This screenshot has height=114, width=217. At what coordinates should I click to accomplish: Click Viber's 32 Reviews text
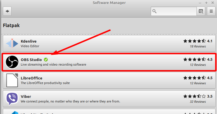click(198, 102)
